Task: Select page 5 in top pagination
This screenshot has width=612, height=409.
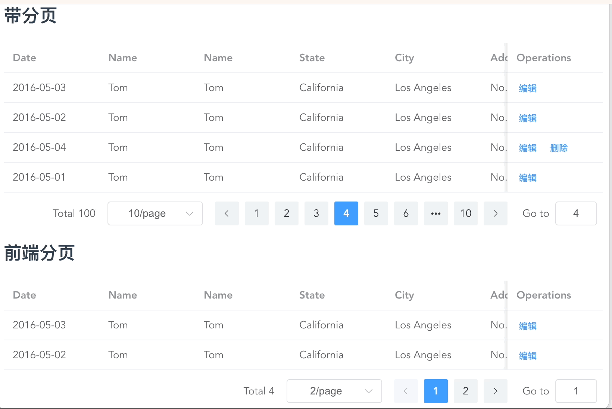Action: pyautogui.click(x=376, y=213)
